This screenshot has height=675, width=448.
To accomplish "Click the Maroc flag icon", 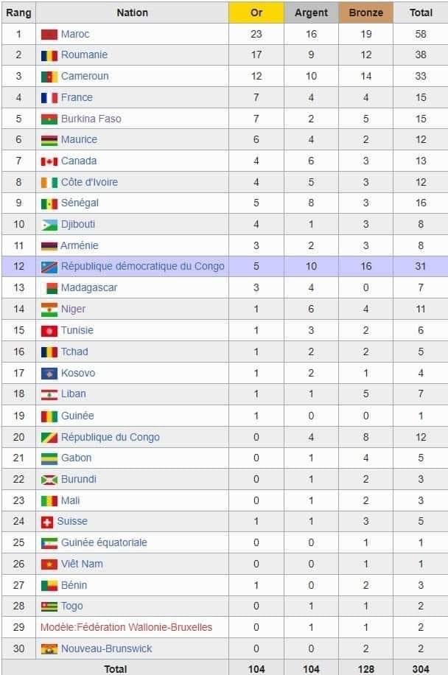I will coord(49,34).
